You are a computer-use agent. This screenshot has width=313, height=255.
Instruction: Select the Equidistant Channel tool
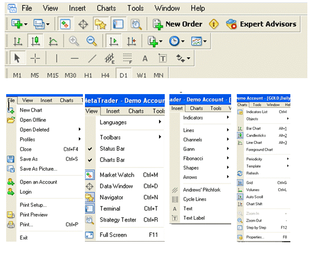tap(110, 59)
